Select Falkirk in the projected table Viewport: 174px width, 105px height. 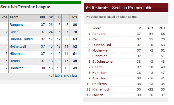pos(98,95)
